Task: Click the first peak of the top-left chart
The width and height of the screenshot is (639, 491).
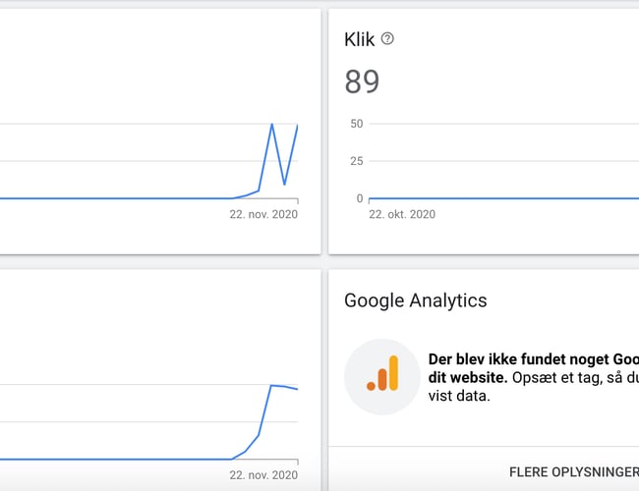Action: (x=271, y=125)
